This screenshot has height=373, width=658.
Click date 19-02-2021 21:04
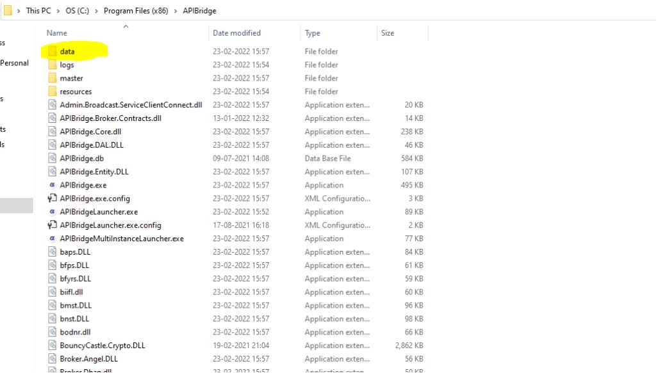point(241,345)
